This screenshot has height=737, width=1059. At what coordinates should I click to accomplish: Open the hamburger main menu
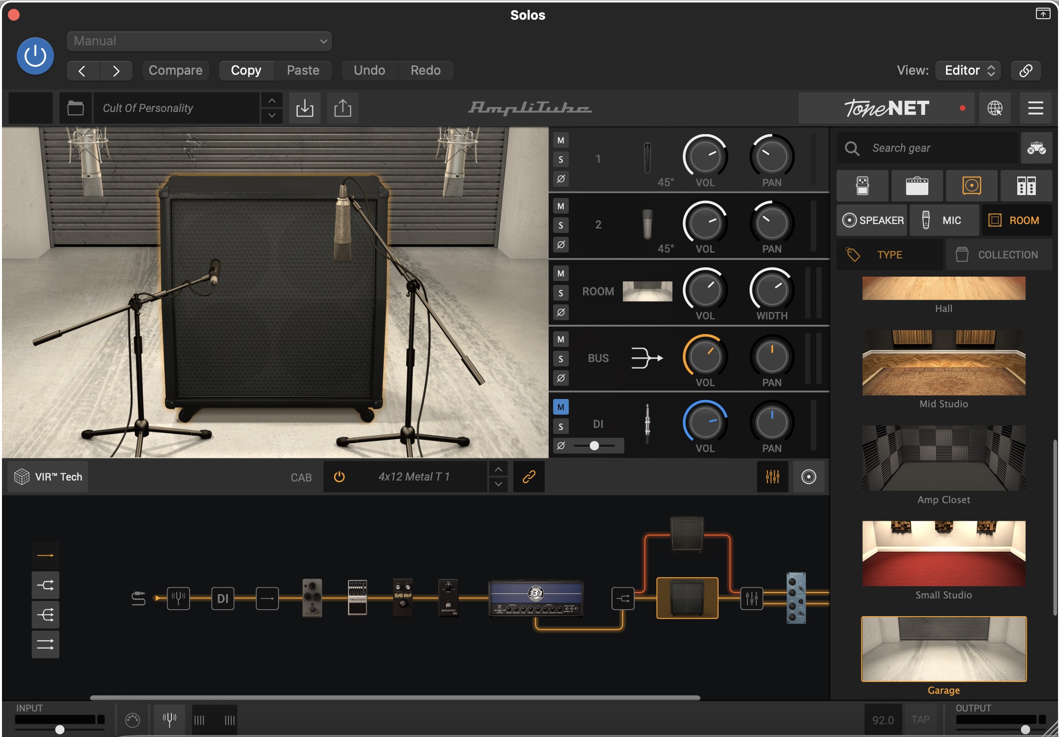[x=1035, y=108]
